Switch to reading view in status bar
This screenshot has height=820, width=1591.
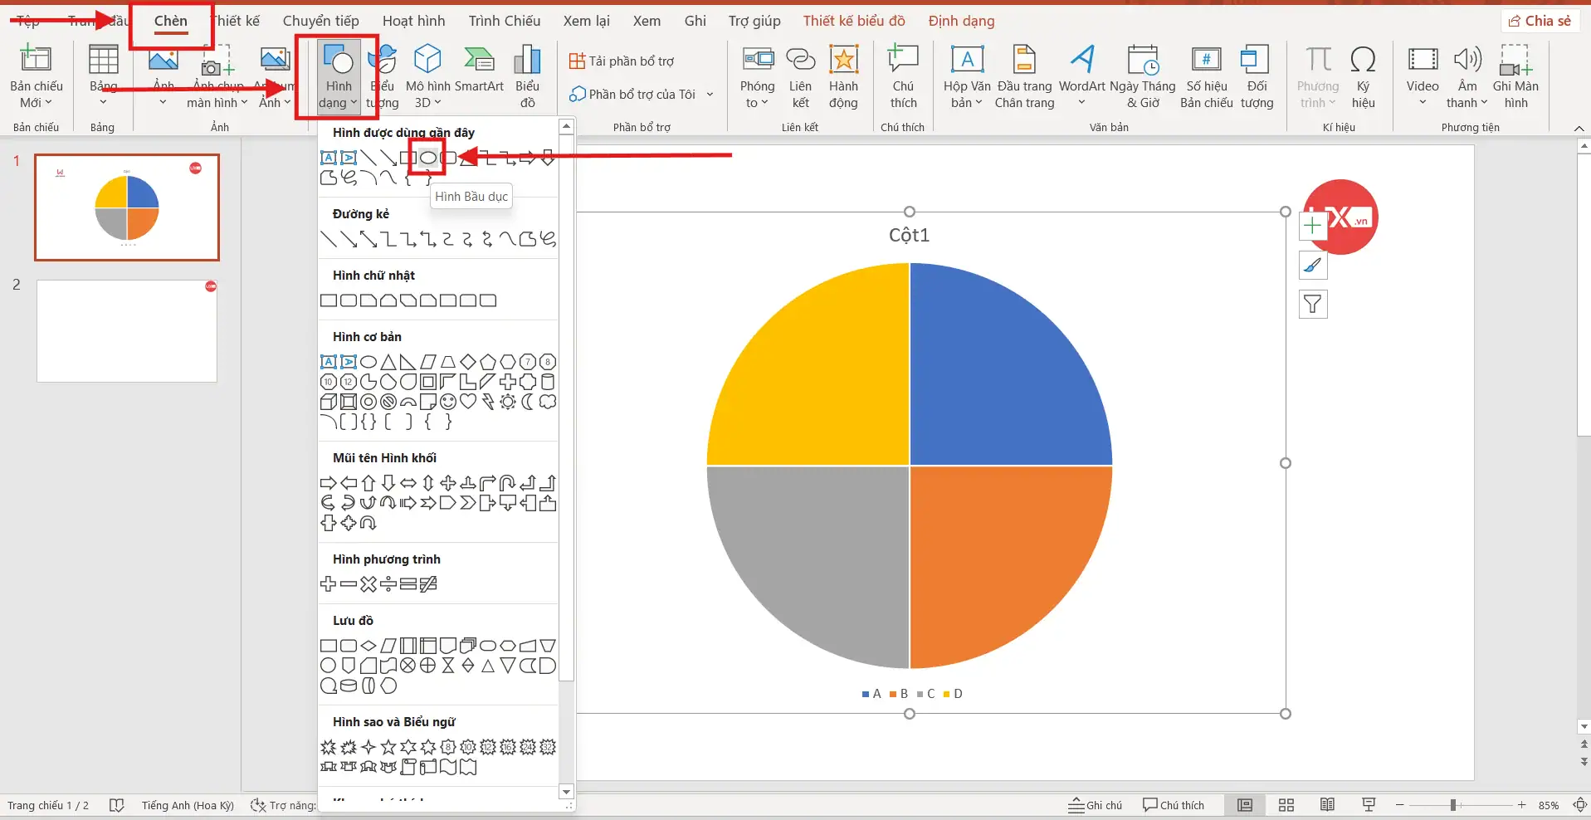click(1327, 805)
